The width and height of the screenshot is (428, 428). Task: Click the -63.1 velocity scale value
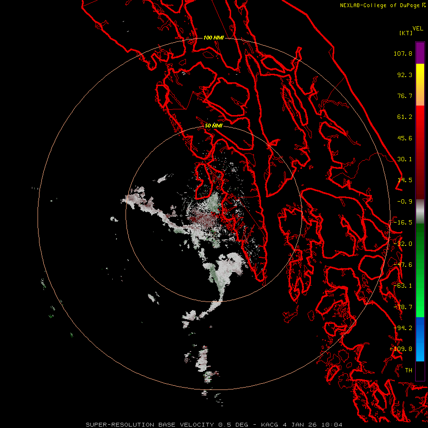(x=403, y=286)
